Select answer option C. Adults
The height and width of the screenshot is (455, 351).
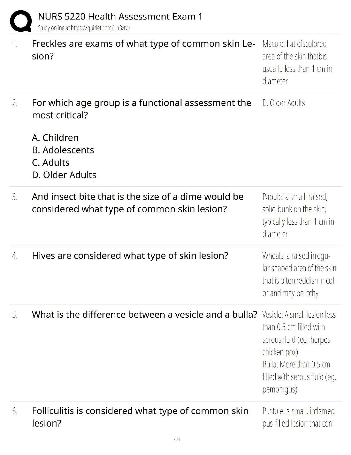pos(50,162)
